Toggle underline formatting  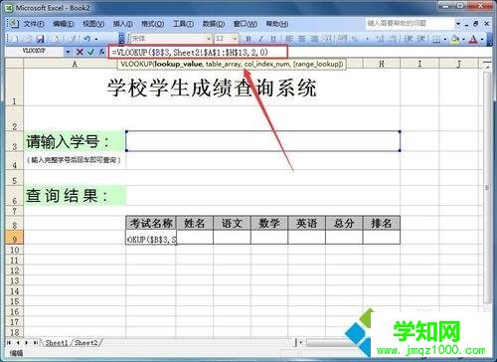point(273,39)
